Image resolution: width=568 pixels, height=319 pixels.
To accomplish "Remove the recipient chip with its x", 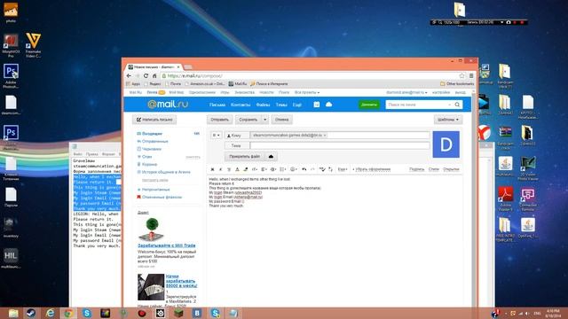I will (325, 136).
